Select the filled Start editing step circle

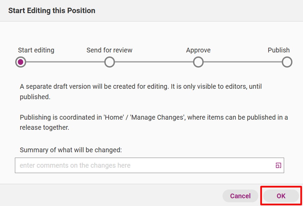coord(21,62)
